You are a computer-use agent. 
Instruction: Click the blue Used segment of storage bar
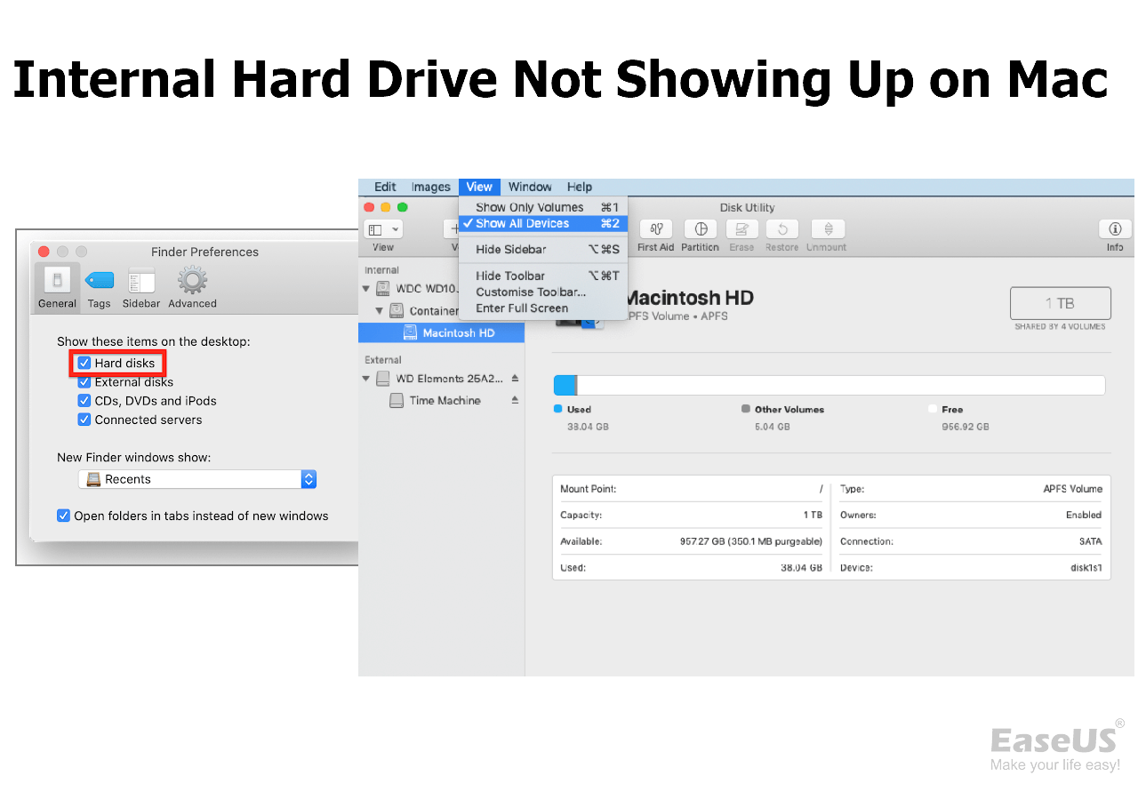(566, 385)
